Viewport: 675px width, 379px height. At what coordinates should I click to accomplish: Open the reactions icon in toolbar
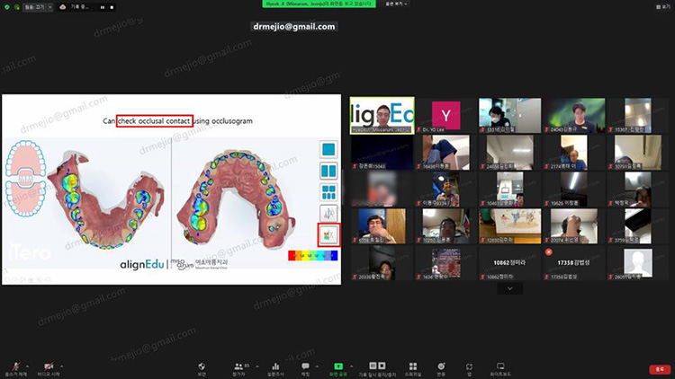tap(440, 366)
